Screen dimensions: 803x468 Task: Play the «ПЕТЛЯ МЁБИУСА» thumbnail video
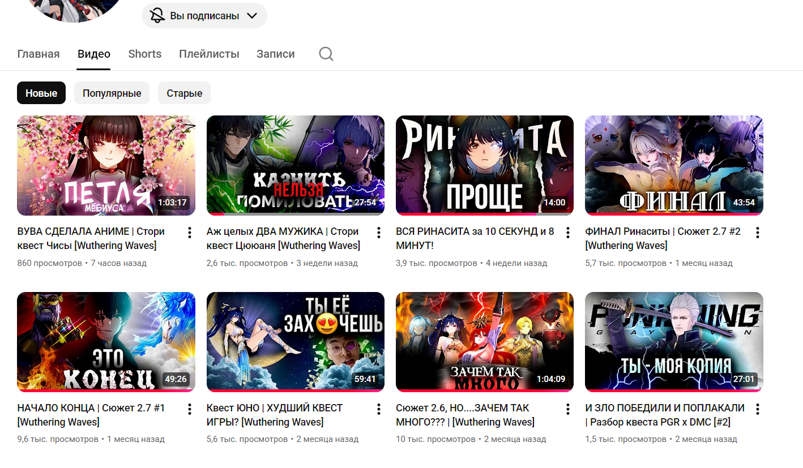tap(106, 165)
